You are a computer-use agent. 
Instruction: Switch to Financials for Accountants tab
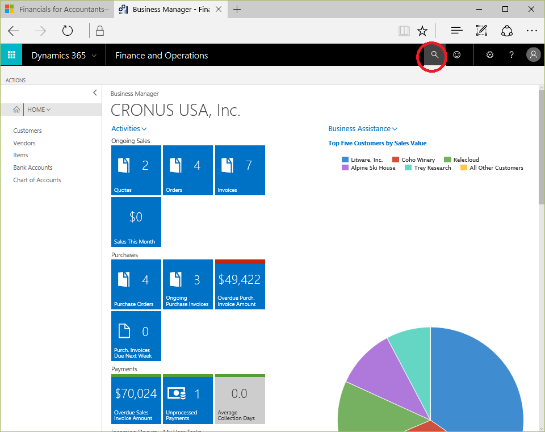57,10
